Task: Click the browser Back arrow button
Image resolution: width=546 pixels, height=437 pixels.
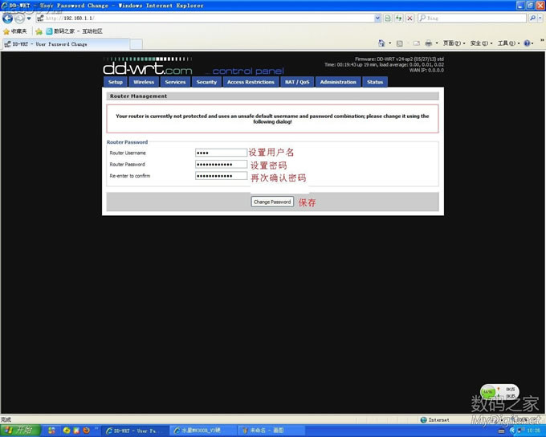Action: (x=8, y=18)
